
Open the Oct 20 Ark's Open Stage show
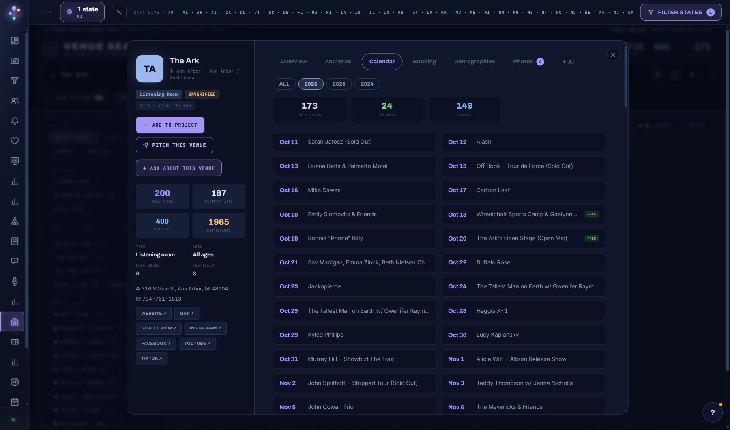point(523,239)
